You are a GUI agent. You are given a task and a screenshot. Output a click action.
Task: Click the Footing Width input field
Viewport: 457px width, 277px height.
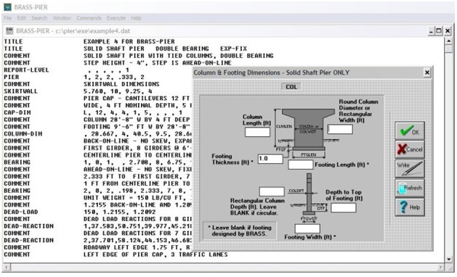point(307,228)
